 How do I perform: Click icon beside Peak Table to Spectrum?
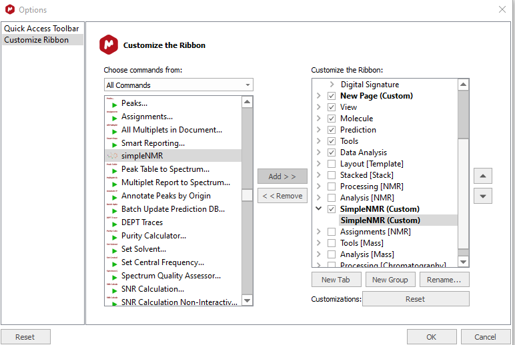[112, 169]
